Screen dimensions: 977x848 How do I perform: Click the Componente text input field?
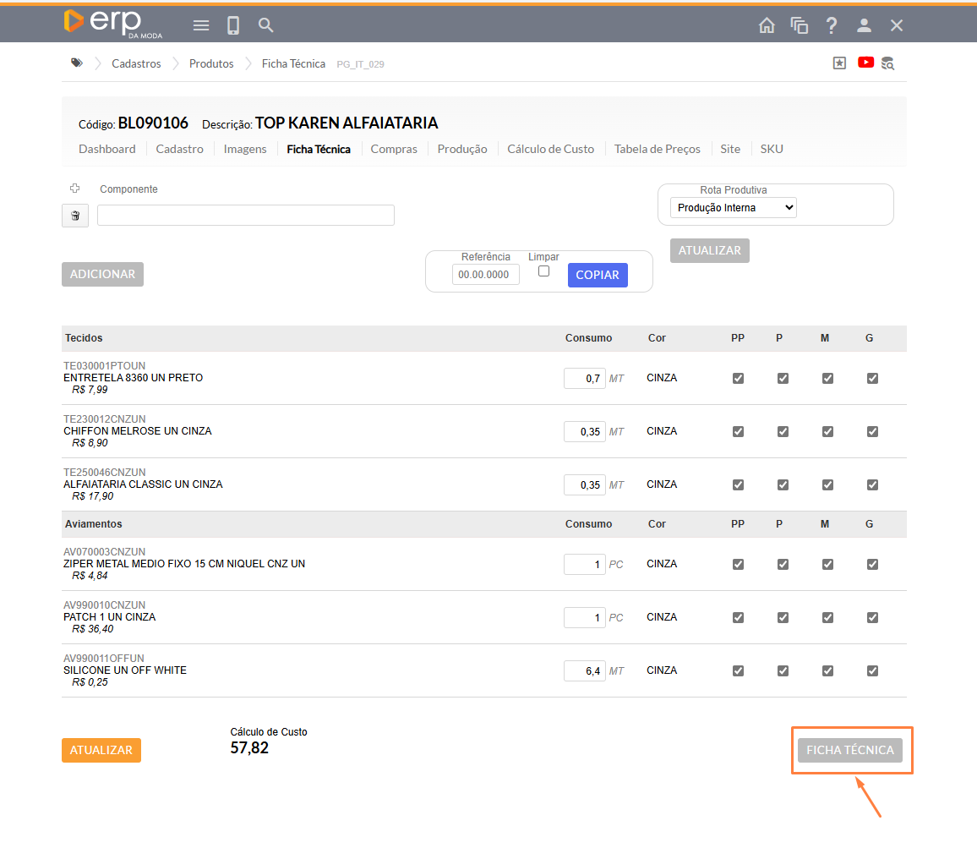tap(246, 216)
